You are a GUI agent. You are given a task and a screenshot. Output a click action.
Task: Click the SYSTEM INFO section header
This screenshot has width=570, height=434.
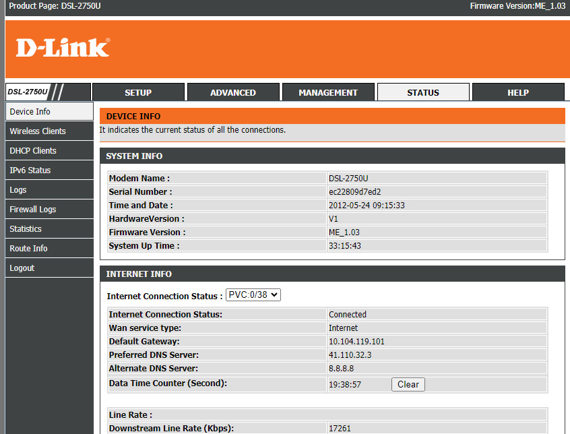tap(332, 156)
